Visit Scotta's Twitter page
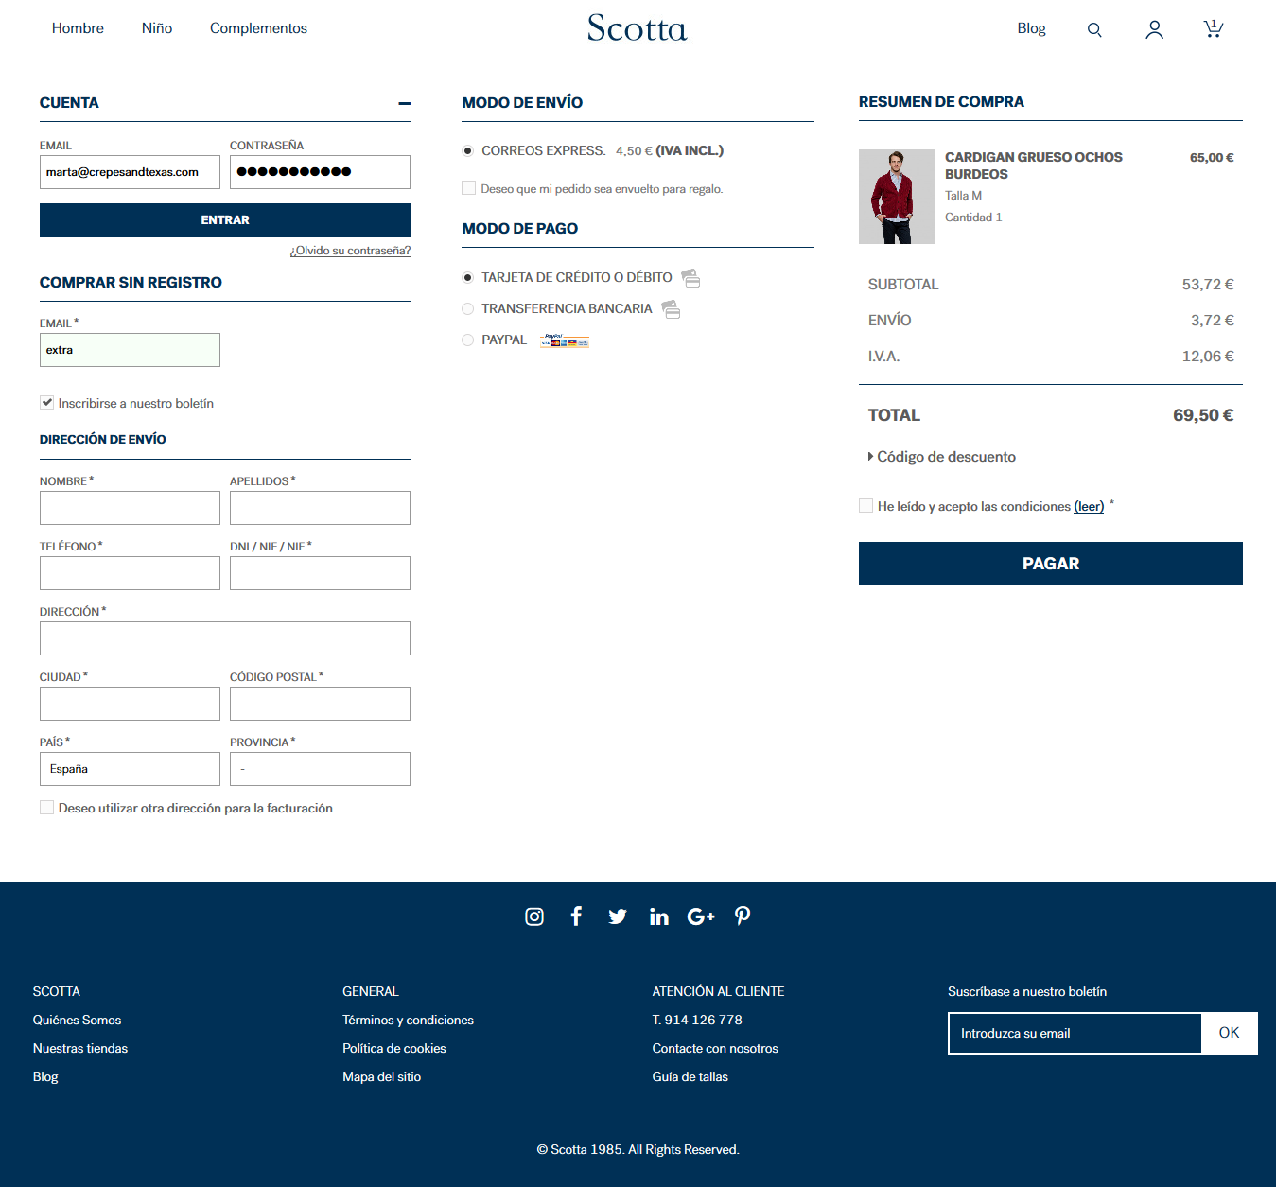Image resolution: width=1276 pixels, height=1187 pixels. click(x=618, y=916)
